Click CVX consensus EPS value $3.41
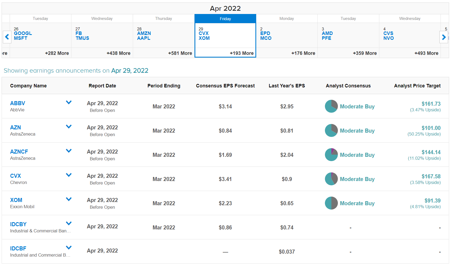The width and height of the screenshot is (451, 266). click(225, 179)
